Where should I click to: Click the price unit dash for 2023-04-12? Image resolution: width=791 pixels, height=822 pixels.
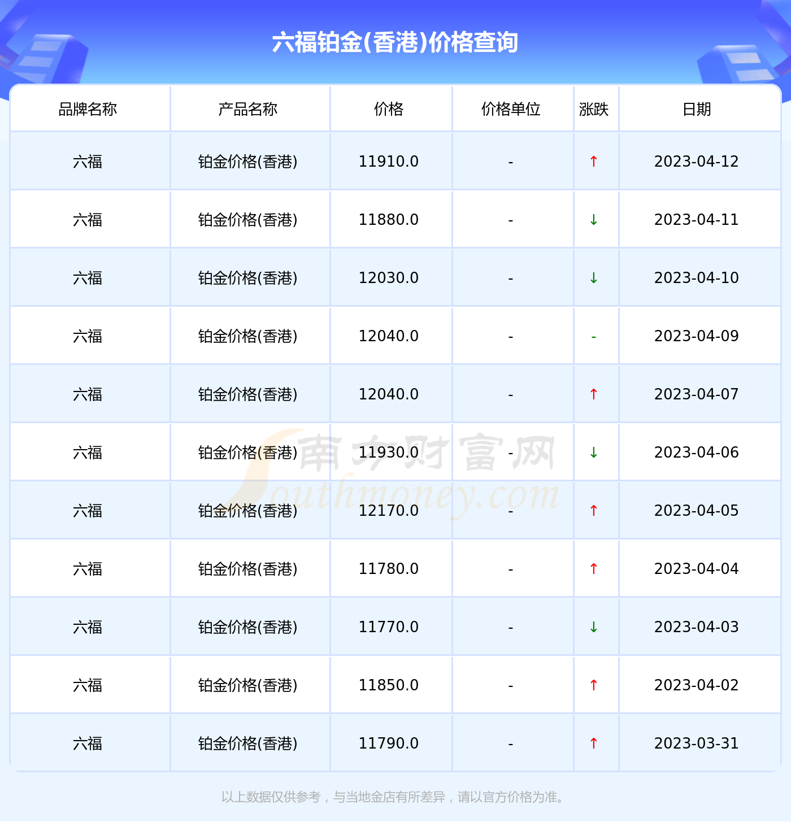[511, 163]
